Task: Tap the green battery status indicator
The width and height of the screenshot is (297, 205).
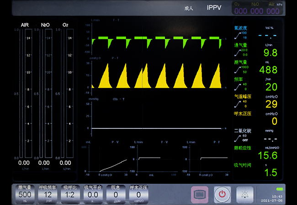Action: tap(279, 189)
